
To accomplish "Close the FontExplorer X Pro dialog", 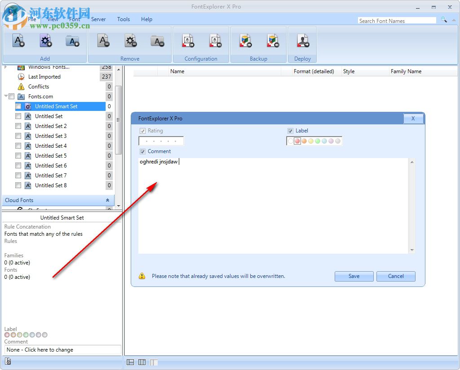I will click(x=413, y=119).
